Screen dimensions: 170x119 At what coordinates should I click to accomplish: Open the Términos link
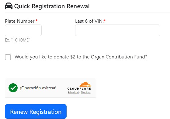point(86,93)
